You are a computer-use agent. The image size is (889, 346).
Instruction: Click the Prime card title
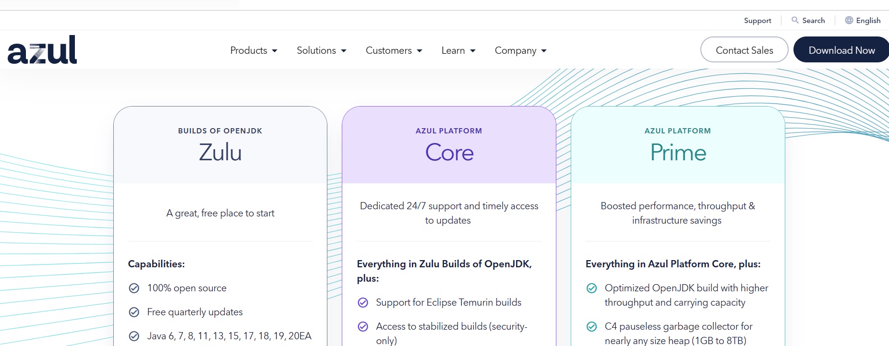[678, 153]
